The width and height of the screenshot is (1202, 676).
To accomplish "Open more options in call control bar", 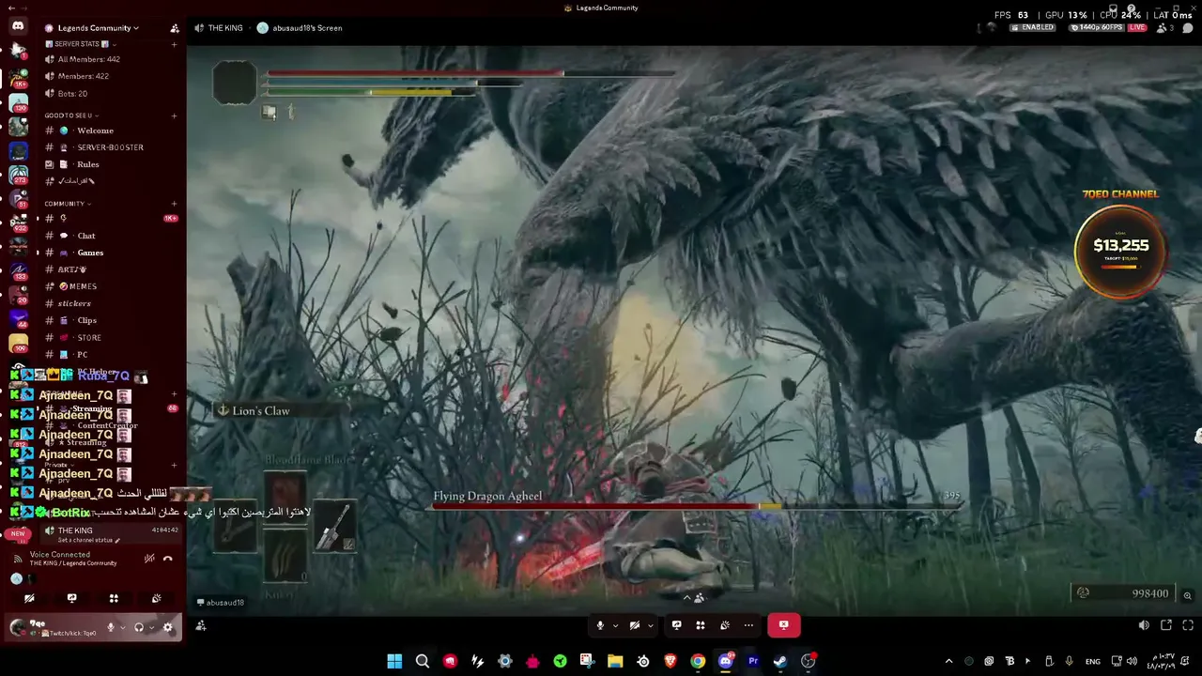I will 748,625.
